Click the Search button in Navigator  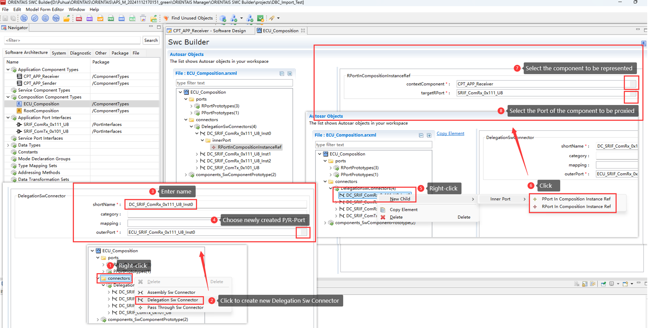point(151,40)
